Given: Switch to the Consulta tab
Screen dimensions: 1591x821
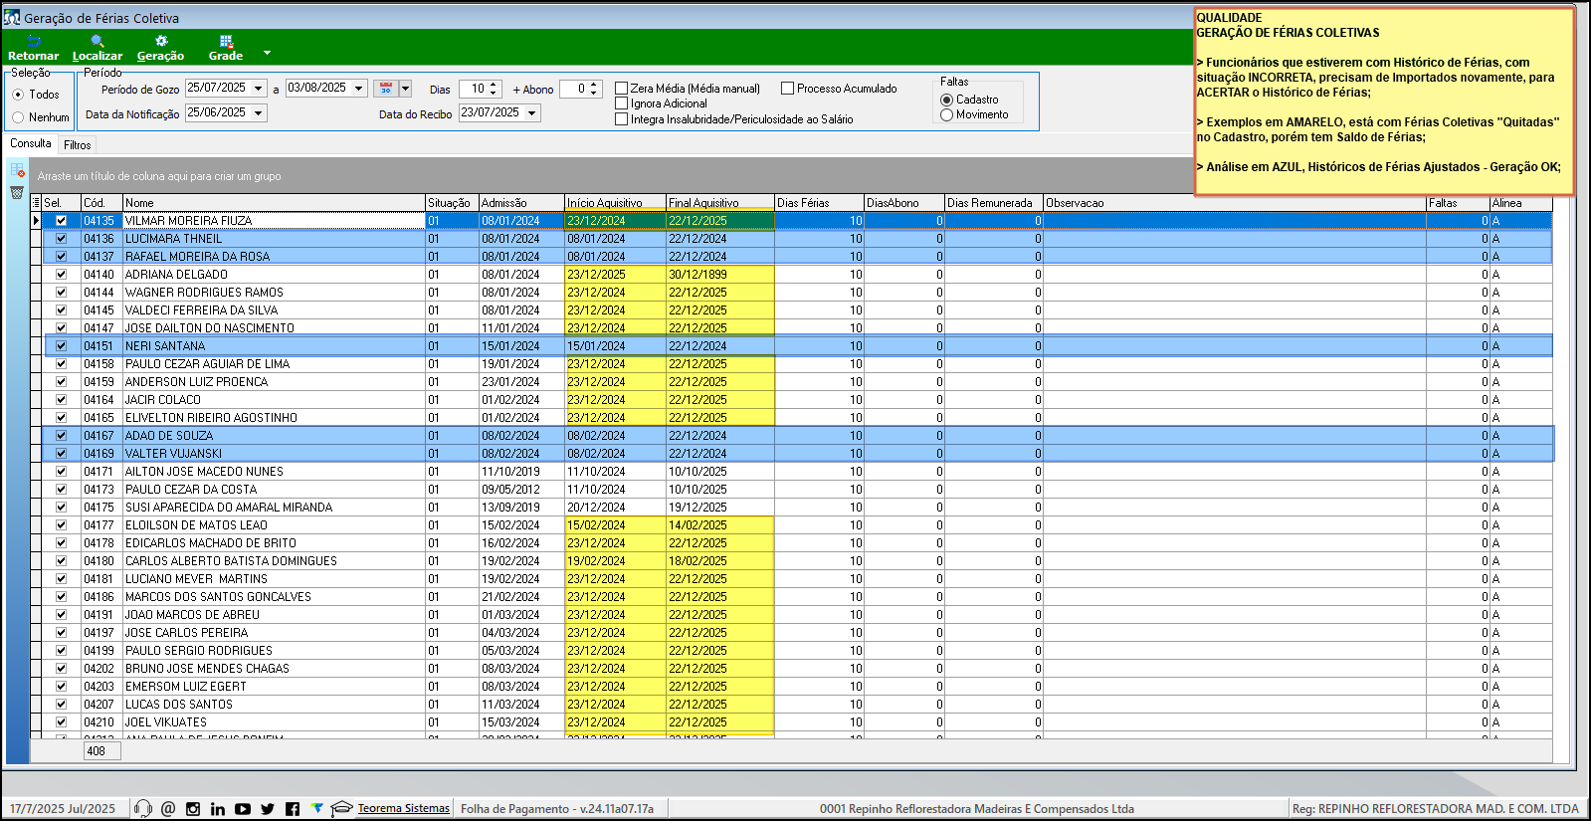Looking at the screenshot, I should point(31,143).
